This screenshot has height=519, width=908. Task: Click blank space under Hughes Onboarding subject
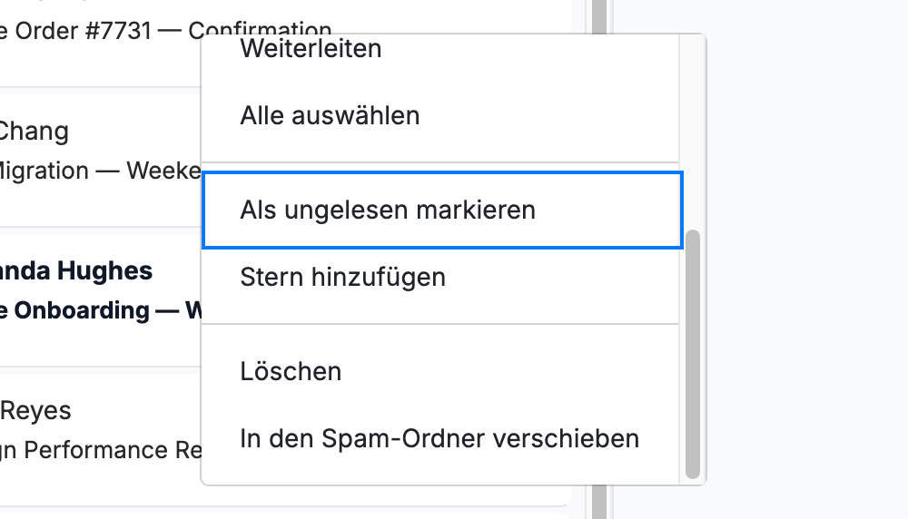98,346
